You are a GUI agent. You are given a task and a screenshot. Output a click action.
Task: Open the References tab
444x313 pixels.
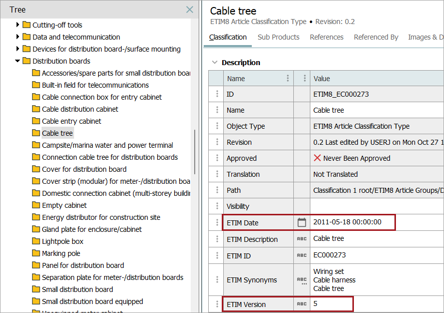point(326,37)
